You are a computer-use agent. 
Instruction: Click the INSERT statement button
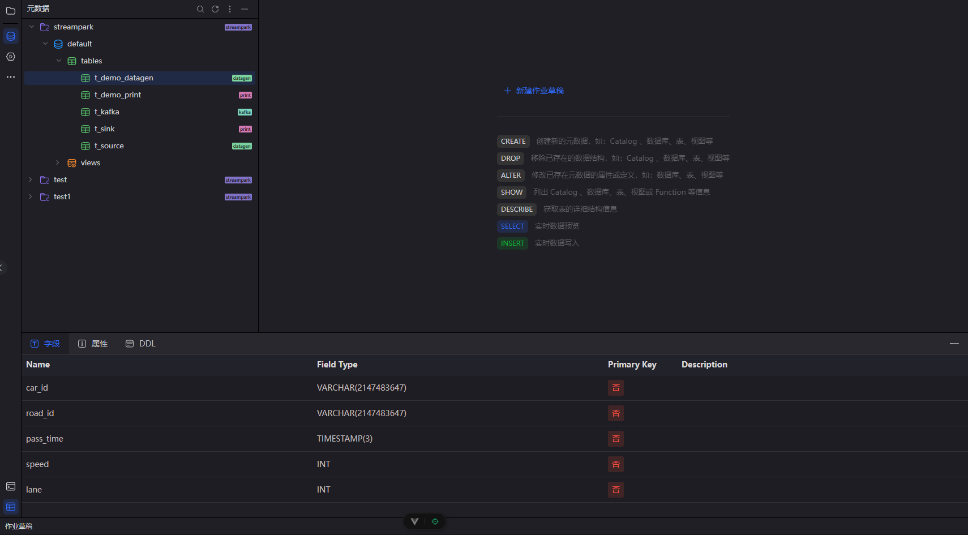pos(512,243)
